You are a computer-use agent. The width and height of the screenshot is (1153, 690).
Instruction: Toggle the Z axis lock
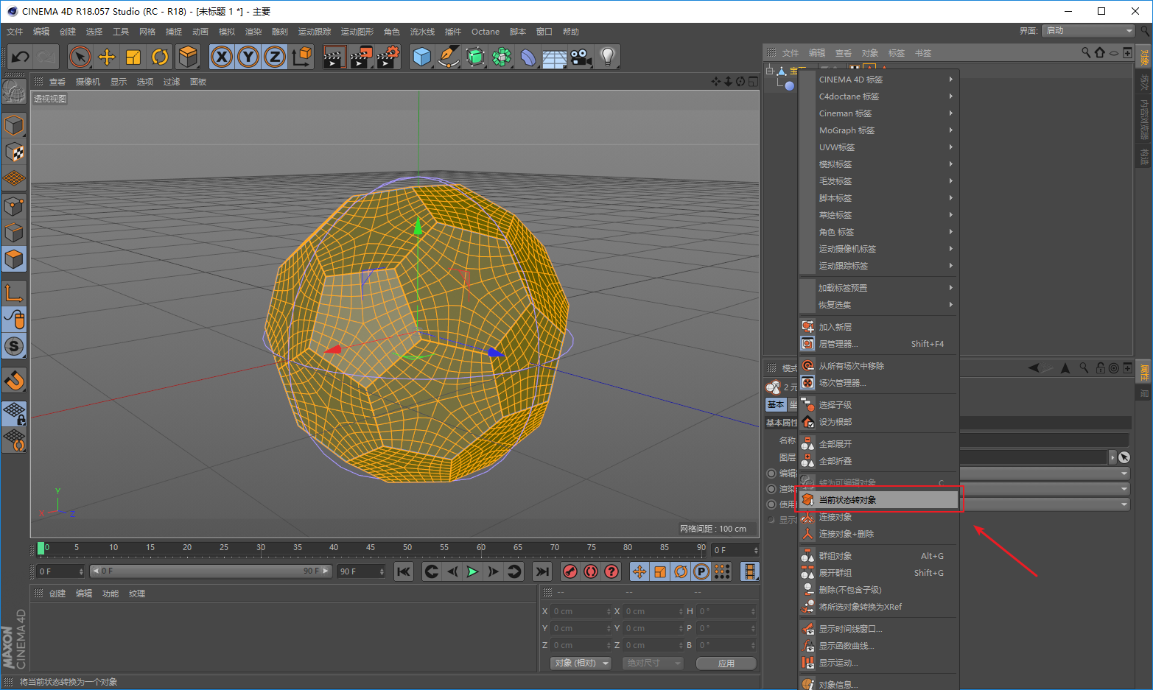pyautogui.click(x=275, y=57)
